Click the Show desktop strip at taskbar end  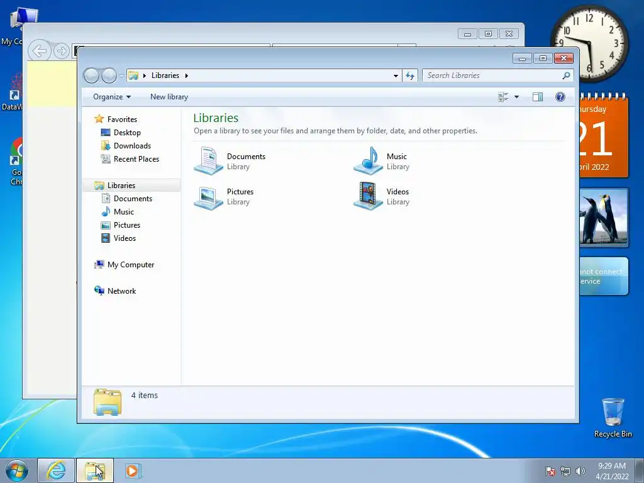[640, 470]
